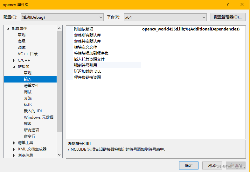Screen dimensions: 250x172
Task: Click the 应用(A) button
Action: pos(235,165)
